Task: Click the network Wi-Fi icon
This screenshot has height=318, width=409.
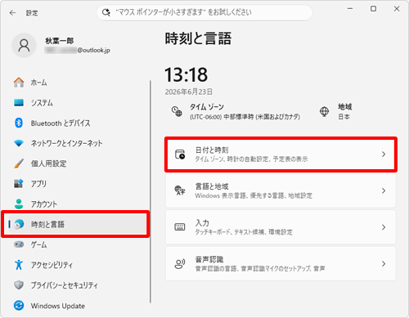Action: [x=19, y=143]
